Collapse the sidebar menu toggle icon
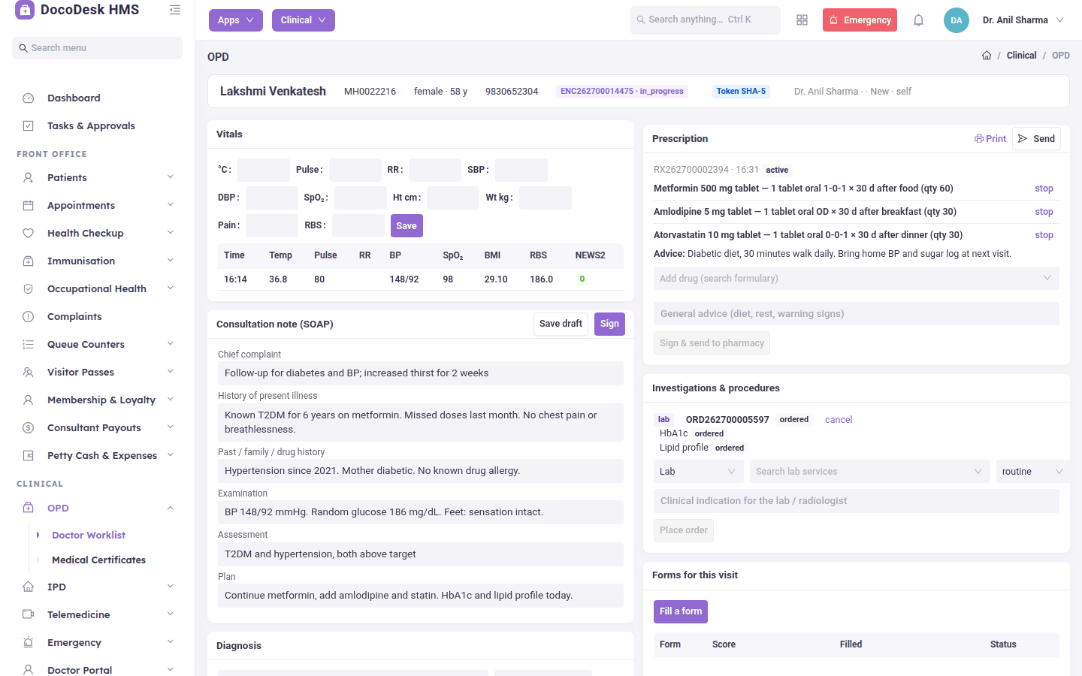The width and height of the screenshot is (1082, 676). pos(175,10)
